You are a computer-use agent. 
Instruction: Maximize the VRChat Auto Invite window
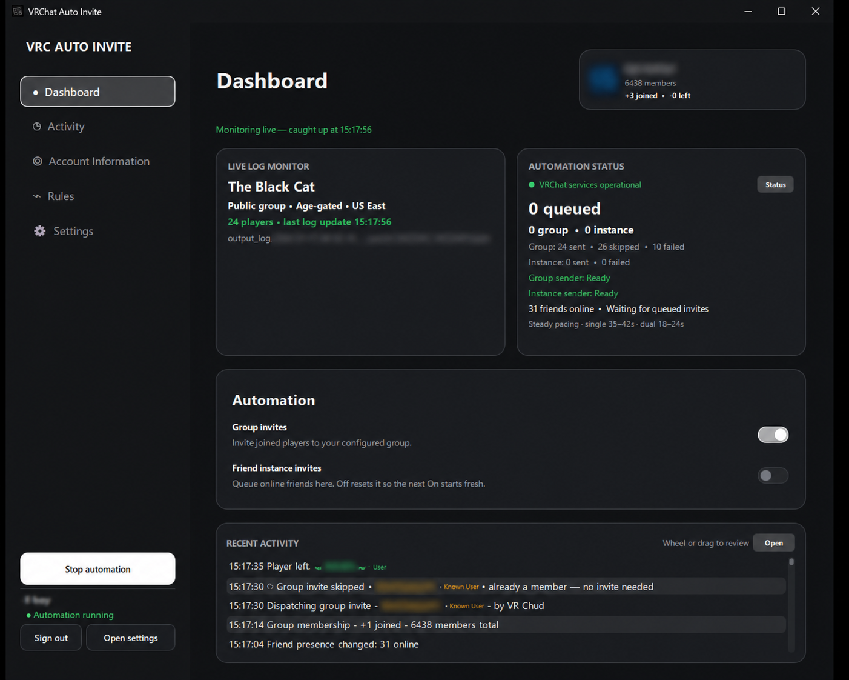tap(781, 12)
